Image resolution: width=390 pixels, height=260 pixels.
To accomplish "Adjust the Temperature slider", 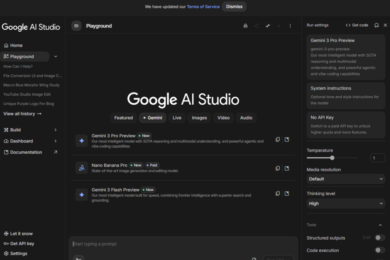I will point(332,158).
